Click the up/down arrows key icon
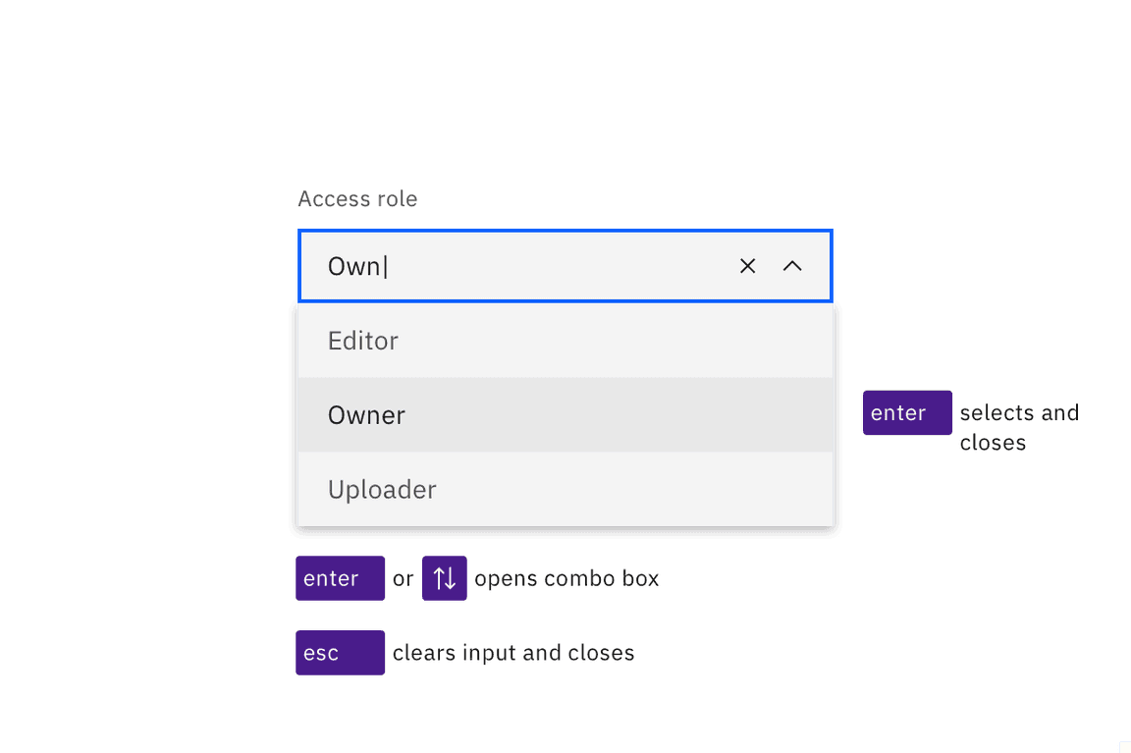1131x753 pixels. click(x=445, y=578)
